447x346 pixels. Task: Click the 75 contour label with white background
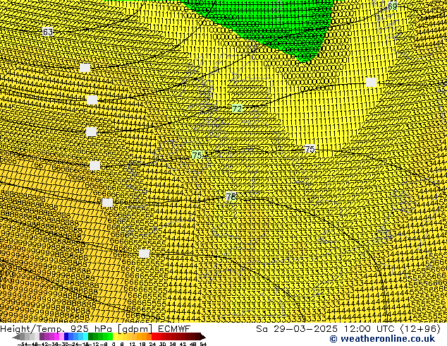point(310,149)
